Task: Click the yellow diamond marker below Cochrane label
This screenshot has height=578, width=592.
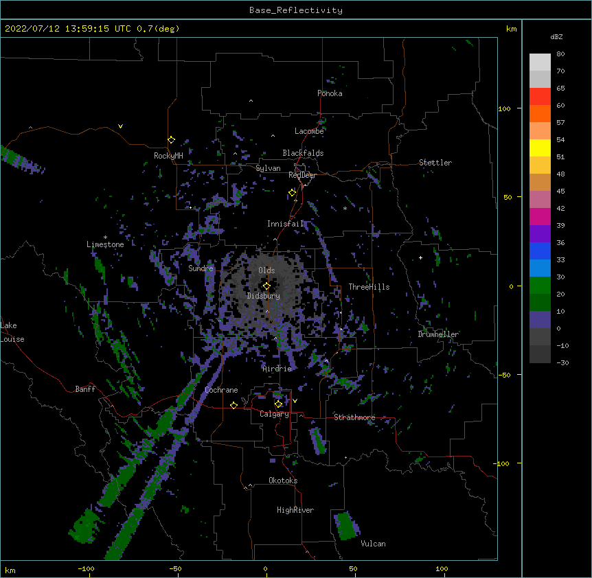Action: coord(234,405)
